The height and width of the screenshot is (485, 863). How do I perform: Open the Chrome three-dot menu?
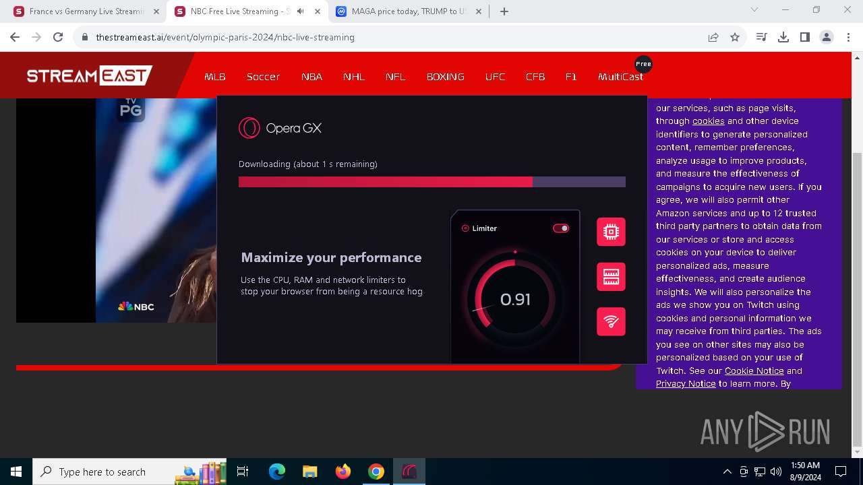coord(848,37)
